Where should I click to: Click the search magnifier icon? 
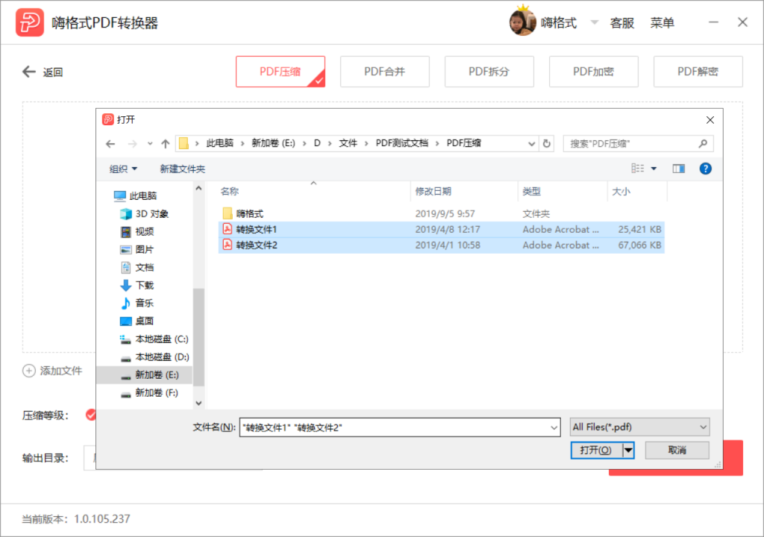click(703, 144)
